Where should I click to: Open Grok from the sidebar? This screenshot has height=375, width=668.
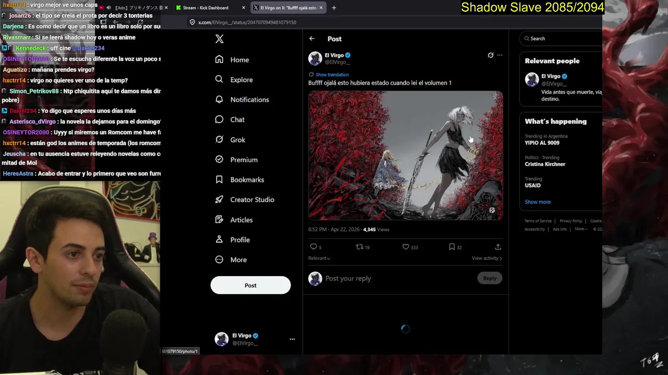[230, 140]
